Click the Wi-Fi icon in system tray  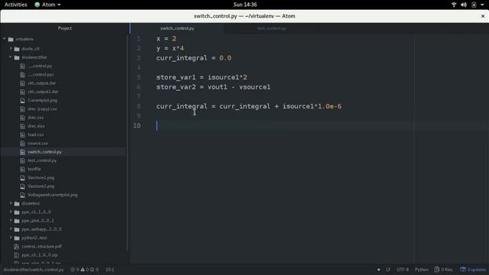[x=454, y=5]
